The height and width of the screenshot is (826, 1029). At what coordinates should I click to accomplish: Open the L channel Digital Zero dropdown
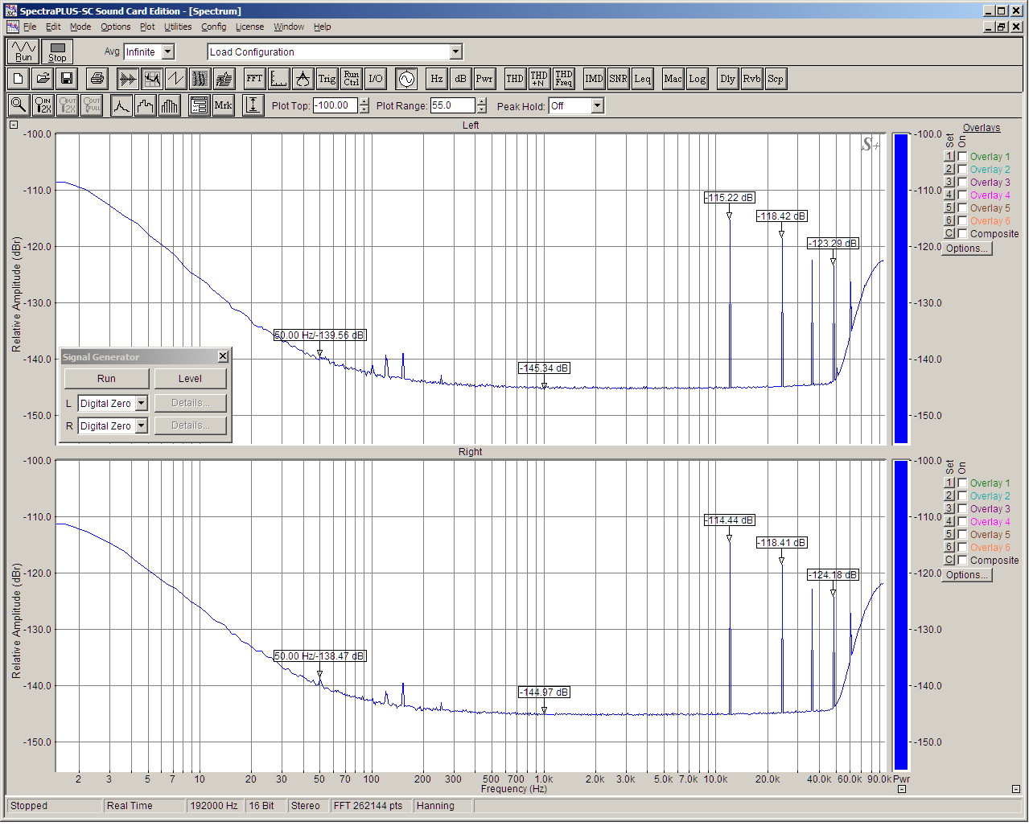pos(142,403)
